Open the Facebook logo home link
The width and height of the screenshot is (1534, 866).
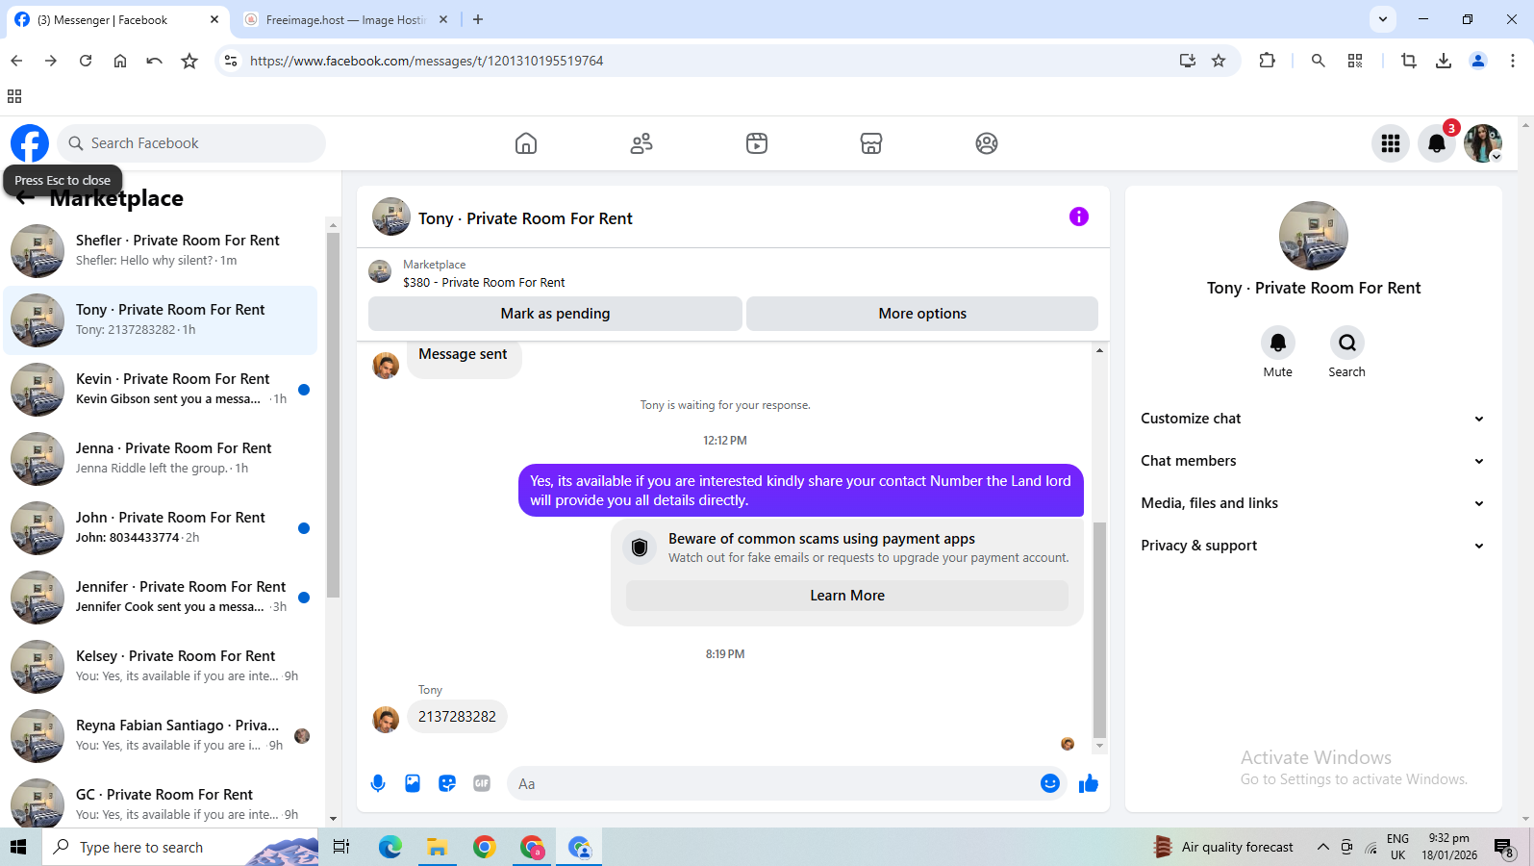(30, 143)
